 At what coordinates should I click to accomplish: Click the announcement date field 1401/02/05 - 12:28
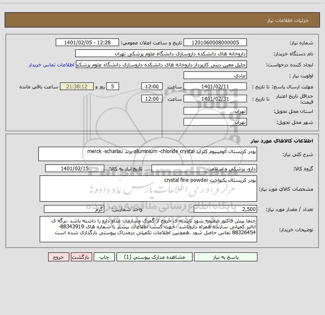[87, 42]
